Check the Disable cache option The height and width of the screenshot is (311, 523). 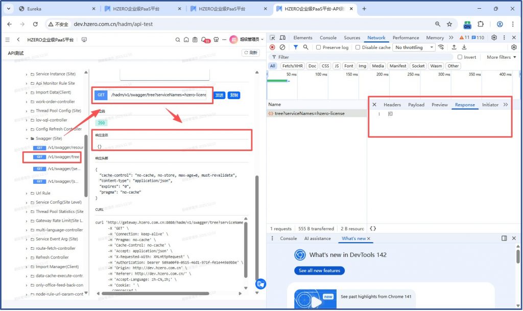358,47
